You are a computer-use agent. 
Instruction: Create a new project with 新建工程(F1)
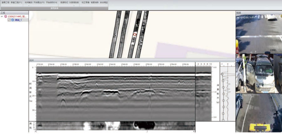(17, 2)
